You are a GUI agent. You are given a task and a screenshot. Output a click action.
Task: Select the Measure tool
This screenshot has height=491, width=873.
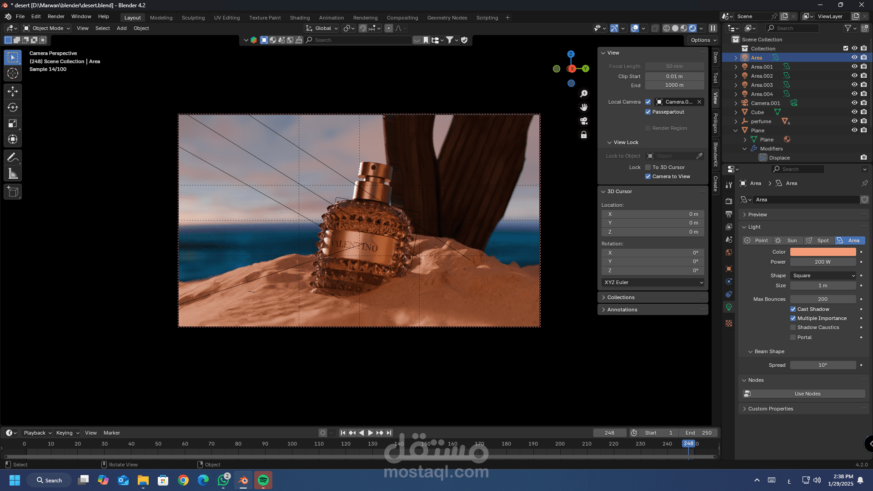pyautogui.click(x=13, y=174)
